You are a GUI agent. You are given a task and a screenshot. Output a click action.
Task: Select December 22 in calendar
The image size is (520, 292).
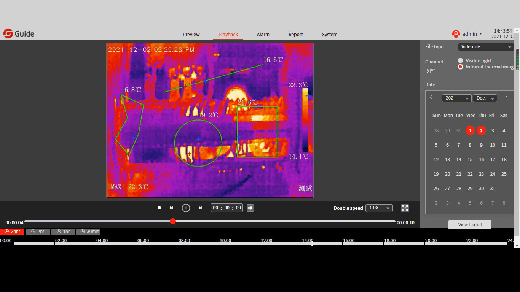(x=470, y=174)
